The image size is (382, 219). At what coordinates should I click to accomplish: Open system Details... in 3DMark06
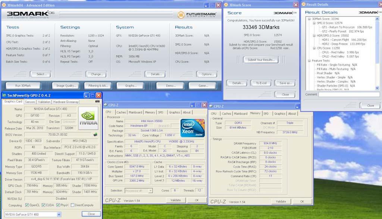pos(155,74)
